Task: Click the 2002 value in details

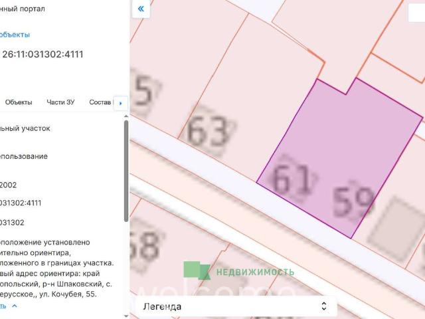Action: (x=8, y=185)
